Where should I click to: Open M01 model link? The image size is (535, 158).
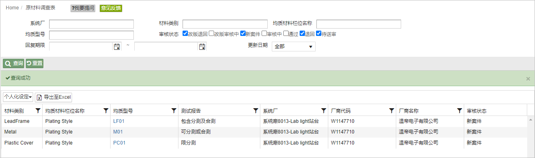coord(118,132)
